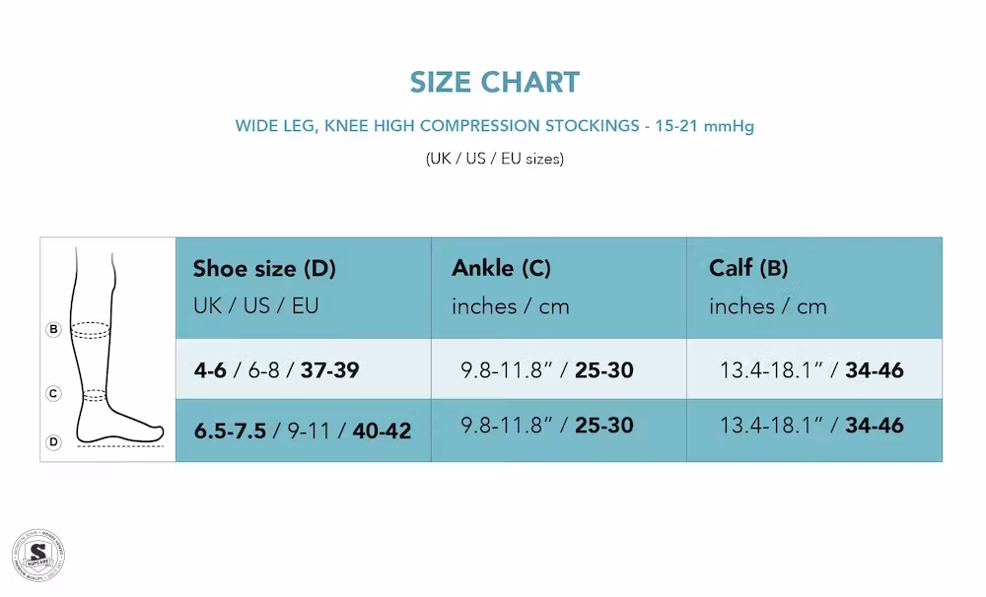Click the dashed ankle band on leg diagram
Viewport: 986px width, 597px height.
[x=94, y=395]
